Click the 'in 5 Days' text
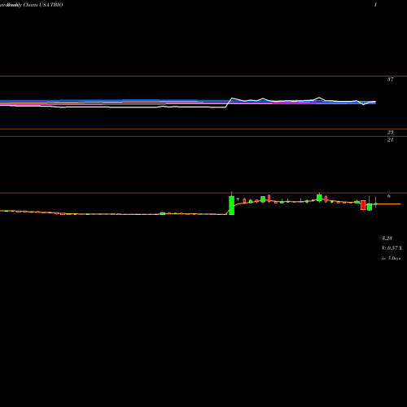 click(391, 258)
